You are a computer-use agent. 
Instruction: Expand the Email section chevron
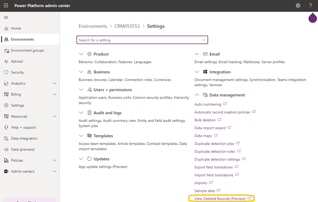(x=197, y=54)
